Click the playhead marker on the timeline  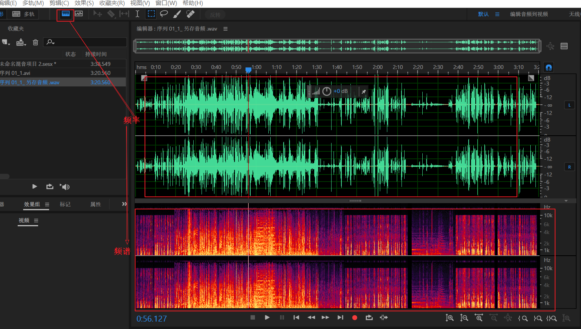pos(248,70)
